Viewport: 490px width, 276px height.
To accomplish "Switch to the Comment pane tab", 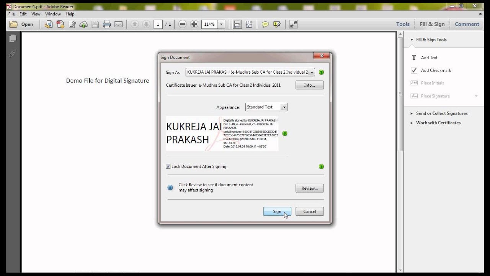I will [x=467, y=24].
